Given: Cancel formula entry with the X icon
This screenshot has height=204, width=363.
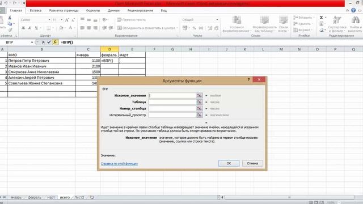Looking at the screenshot, I should click(43, 42).
